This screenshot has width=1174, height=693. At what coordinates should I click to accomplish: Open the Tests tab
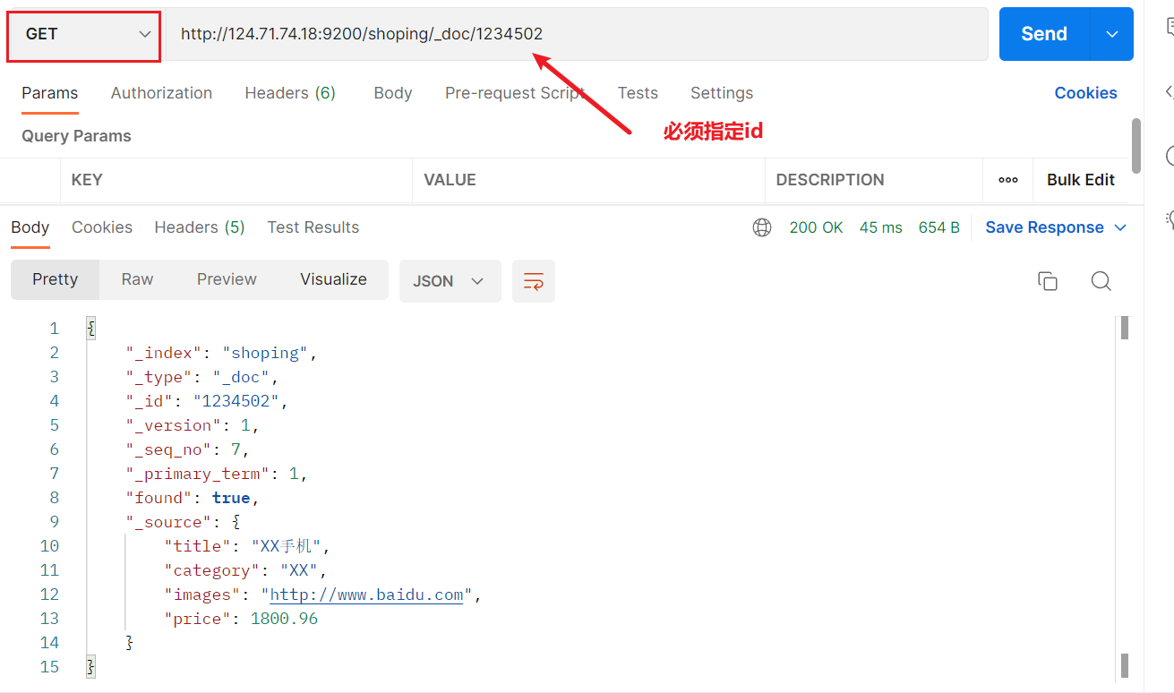(x=638, y=93)
